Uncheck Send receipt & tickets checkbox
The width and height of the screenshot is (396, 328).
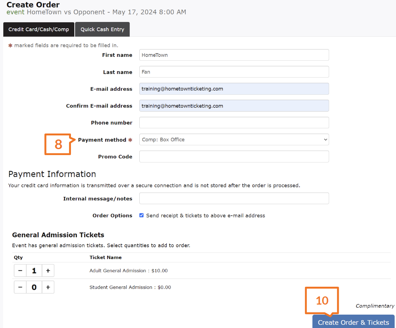point(142,215)
